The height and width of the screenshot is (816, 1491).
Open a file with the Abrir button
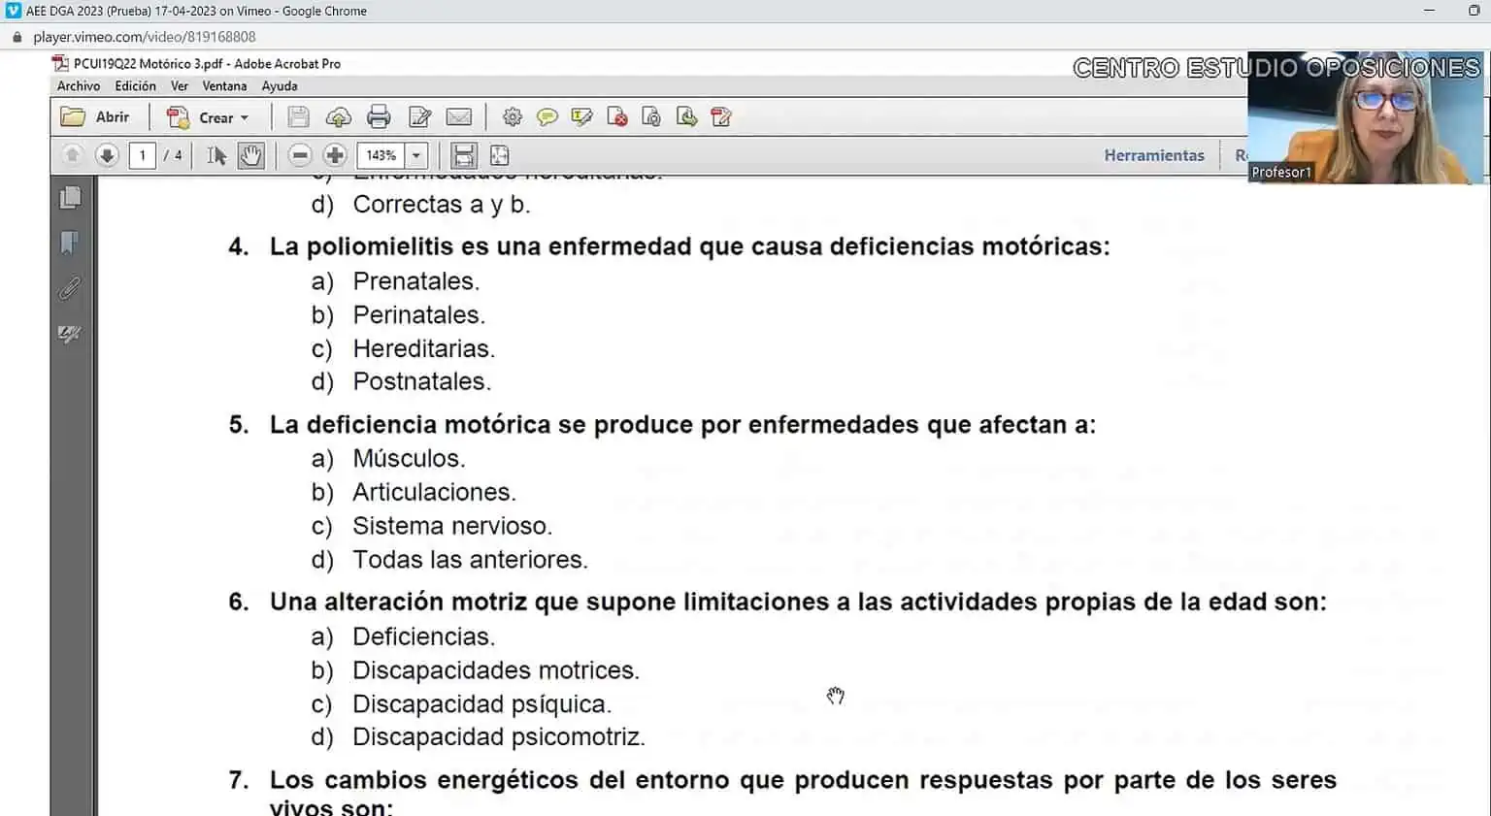point(95,117)
